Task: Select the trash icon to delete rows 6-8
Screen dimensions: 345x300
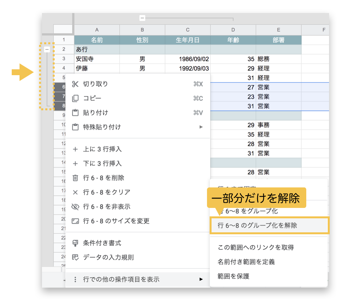Action: tap(75, 178)
